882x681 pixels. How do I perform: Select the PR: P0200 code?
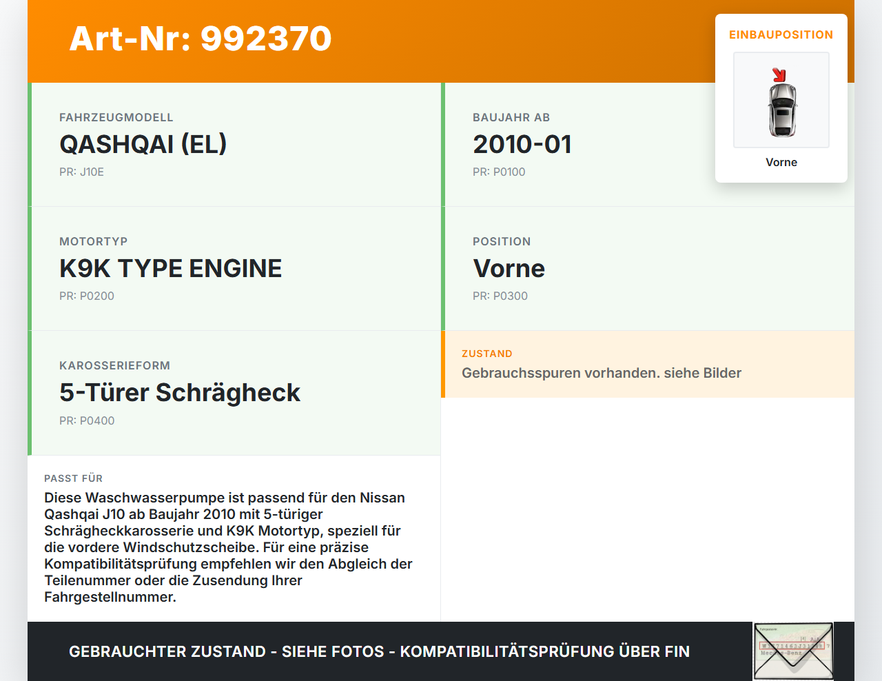pyautogui.click(x=87, y=296)
